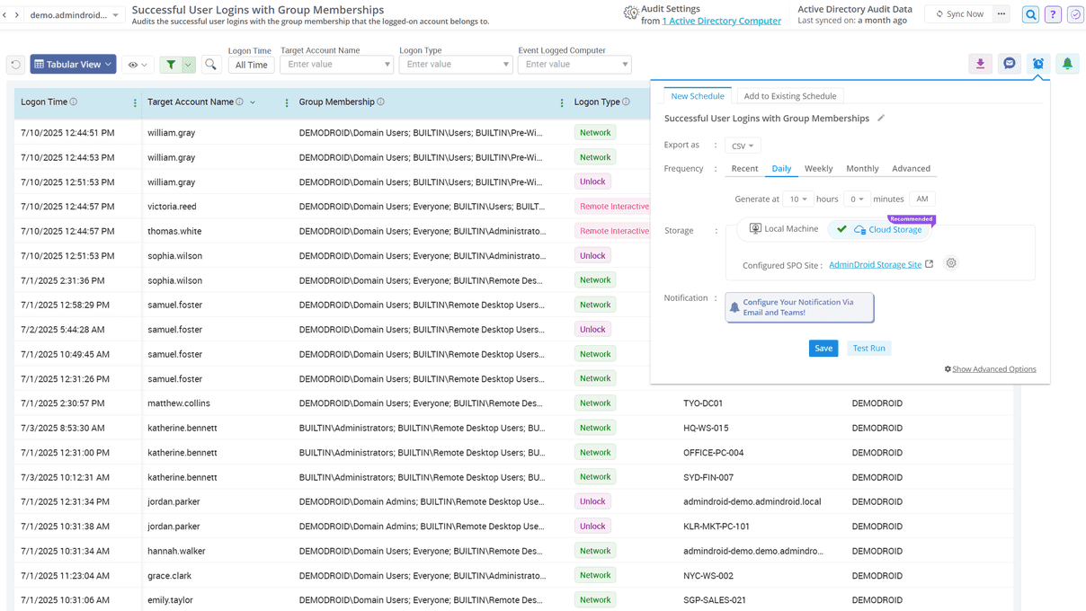Open the demo.admindroid domain dropdown
Image resolution: width=1086 pixels, height=611 pixels.
point(74,15)
